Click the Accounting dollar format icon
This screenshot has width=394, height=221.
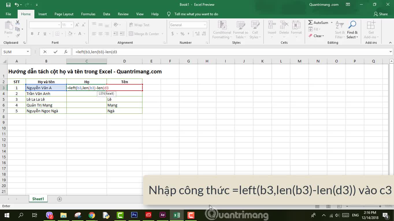tap(173, 34)
